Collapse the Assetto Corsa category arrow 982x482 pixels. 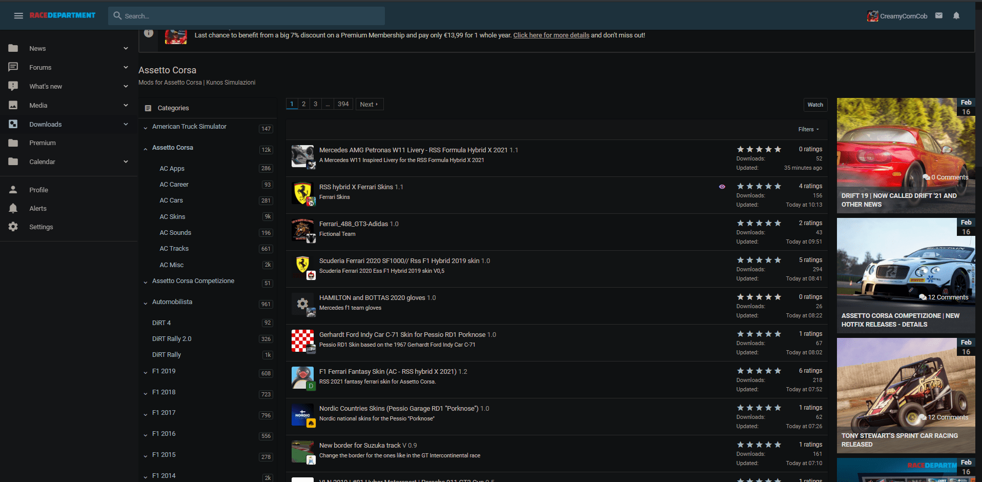coord(146,149)
